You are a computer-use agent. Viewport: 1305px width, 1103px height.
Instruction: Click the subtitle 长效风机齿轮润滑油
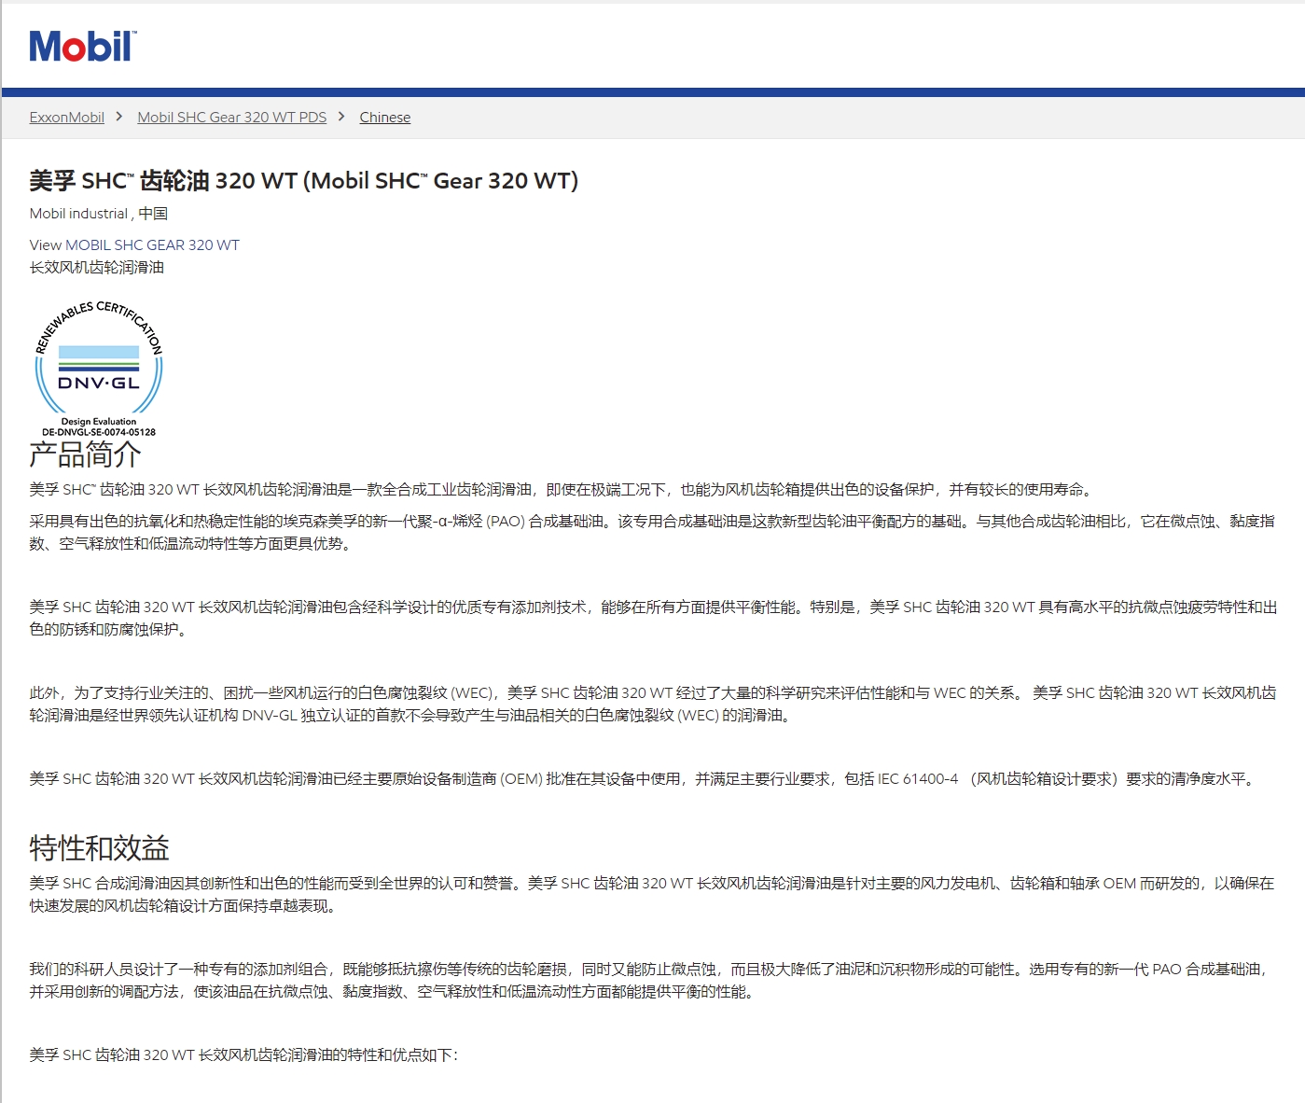tap(96, 268)
